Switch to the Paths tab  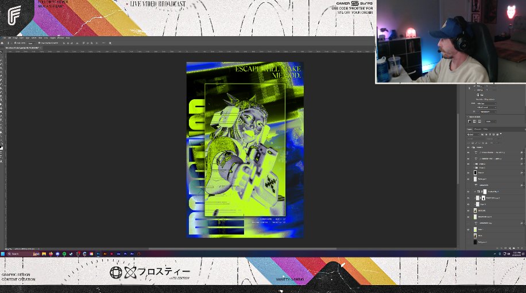click(x=485, y=129)
